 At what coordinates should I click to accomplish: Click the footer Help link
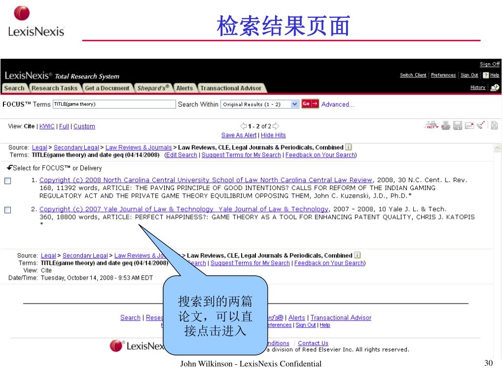coord(325,325)
